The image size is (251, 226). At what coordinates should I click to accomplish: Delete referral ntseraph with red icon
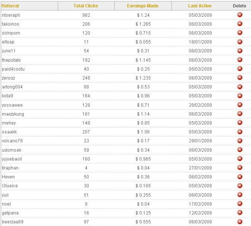tap(239, 15)
